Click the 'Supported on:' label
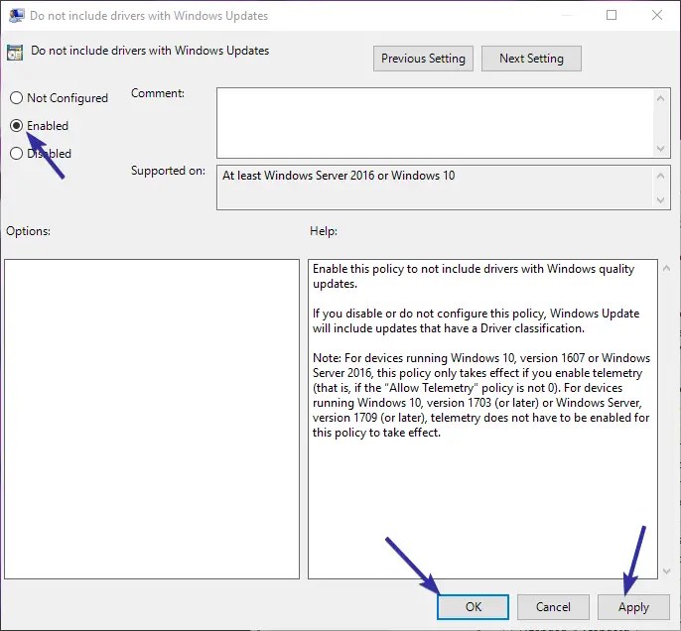Image resolution: width=681 pixels, height=631 pixels. pyautogui.click(x=168, y=171)
